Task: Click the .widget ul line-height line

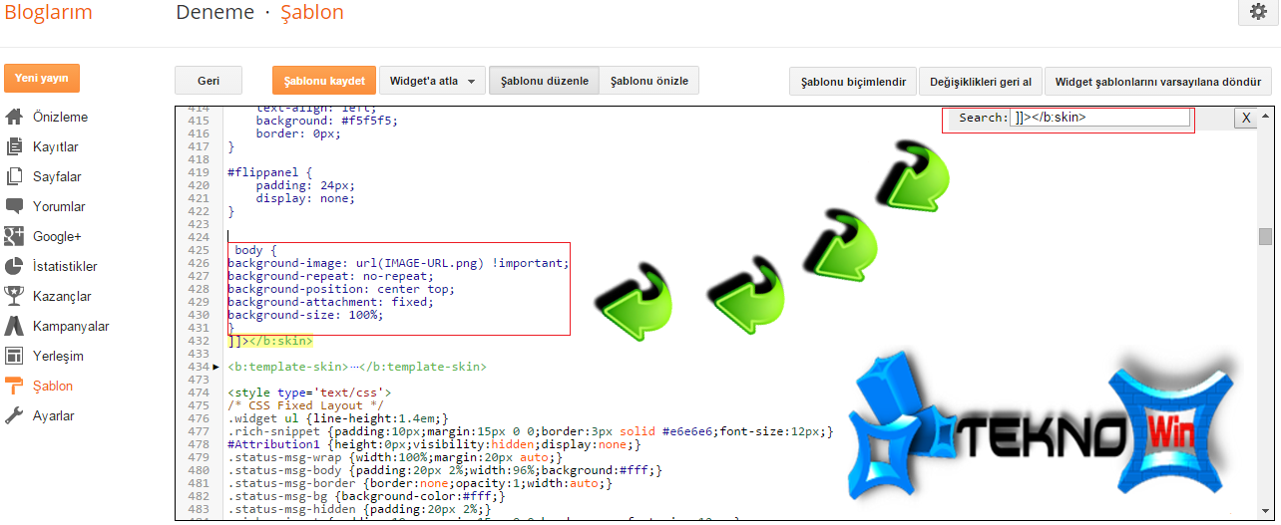Action: (337, 418)
